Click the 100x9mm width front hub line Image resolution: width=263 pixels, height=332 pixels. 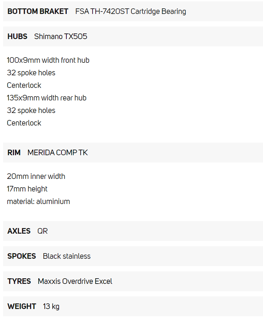click(x=48, y=60)
